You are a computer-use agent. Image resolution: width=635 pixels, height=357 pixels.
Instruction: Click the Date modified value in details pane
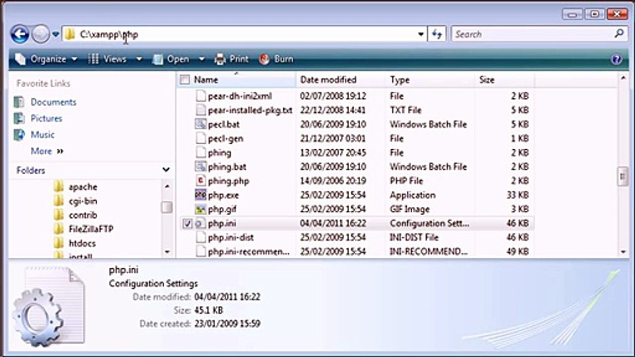coord(227,297)
